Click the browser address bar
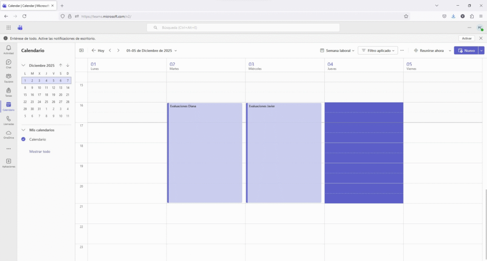 (x=233, y=17)
